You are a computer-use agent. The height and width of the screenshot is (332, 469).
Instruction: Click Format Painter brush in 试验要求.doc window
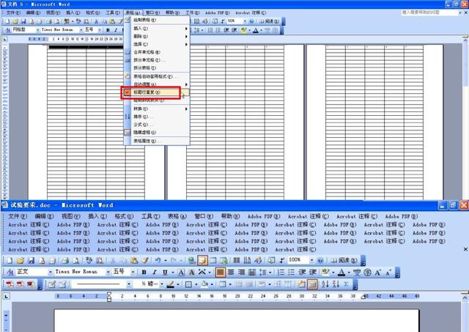coord(145,260)
